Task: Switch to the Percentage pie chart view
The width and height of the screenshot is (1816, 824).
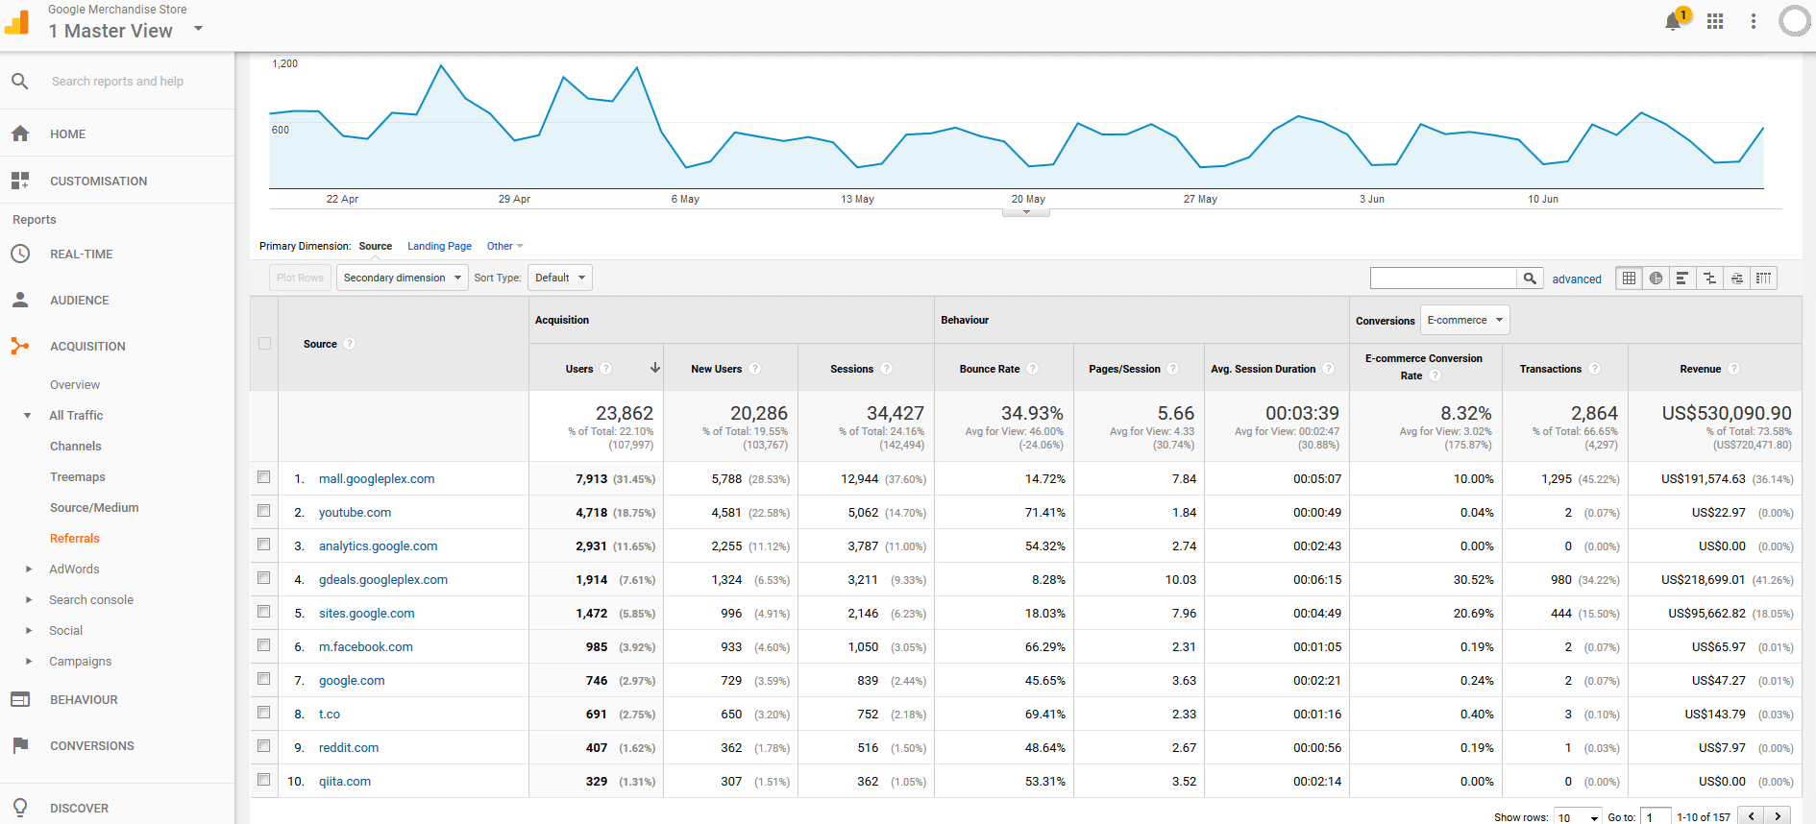Action: [x=1656, y=279]
